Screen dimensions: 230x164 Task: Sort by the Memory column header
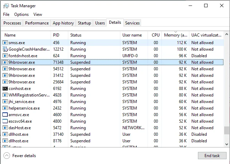pyautogui.click(x=175, y=35)
